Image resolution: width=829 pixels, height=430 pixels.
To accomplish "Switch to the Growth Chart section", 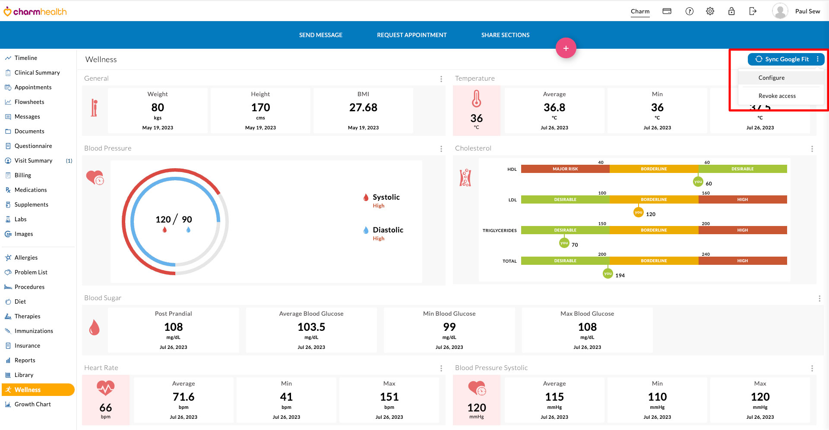I will pyautogui.click(x=32, y=404).
